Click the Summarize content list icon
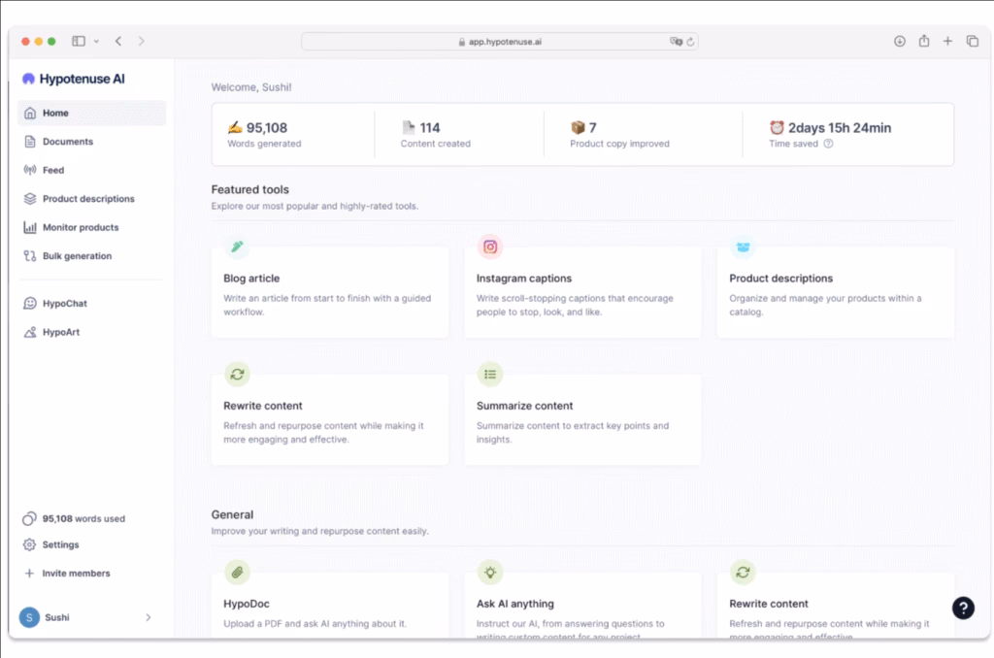 coord(490,374)
